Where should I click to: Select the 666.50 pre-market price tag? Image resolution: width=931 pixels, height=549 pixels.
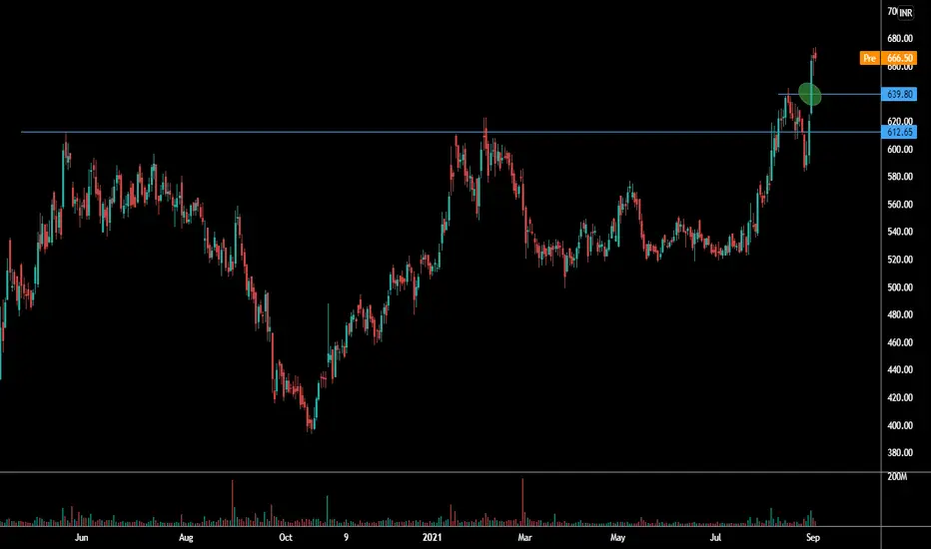899,58
